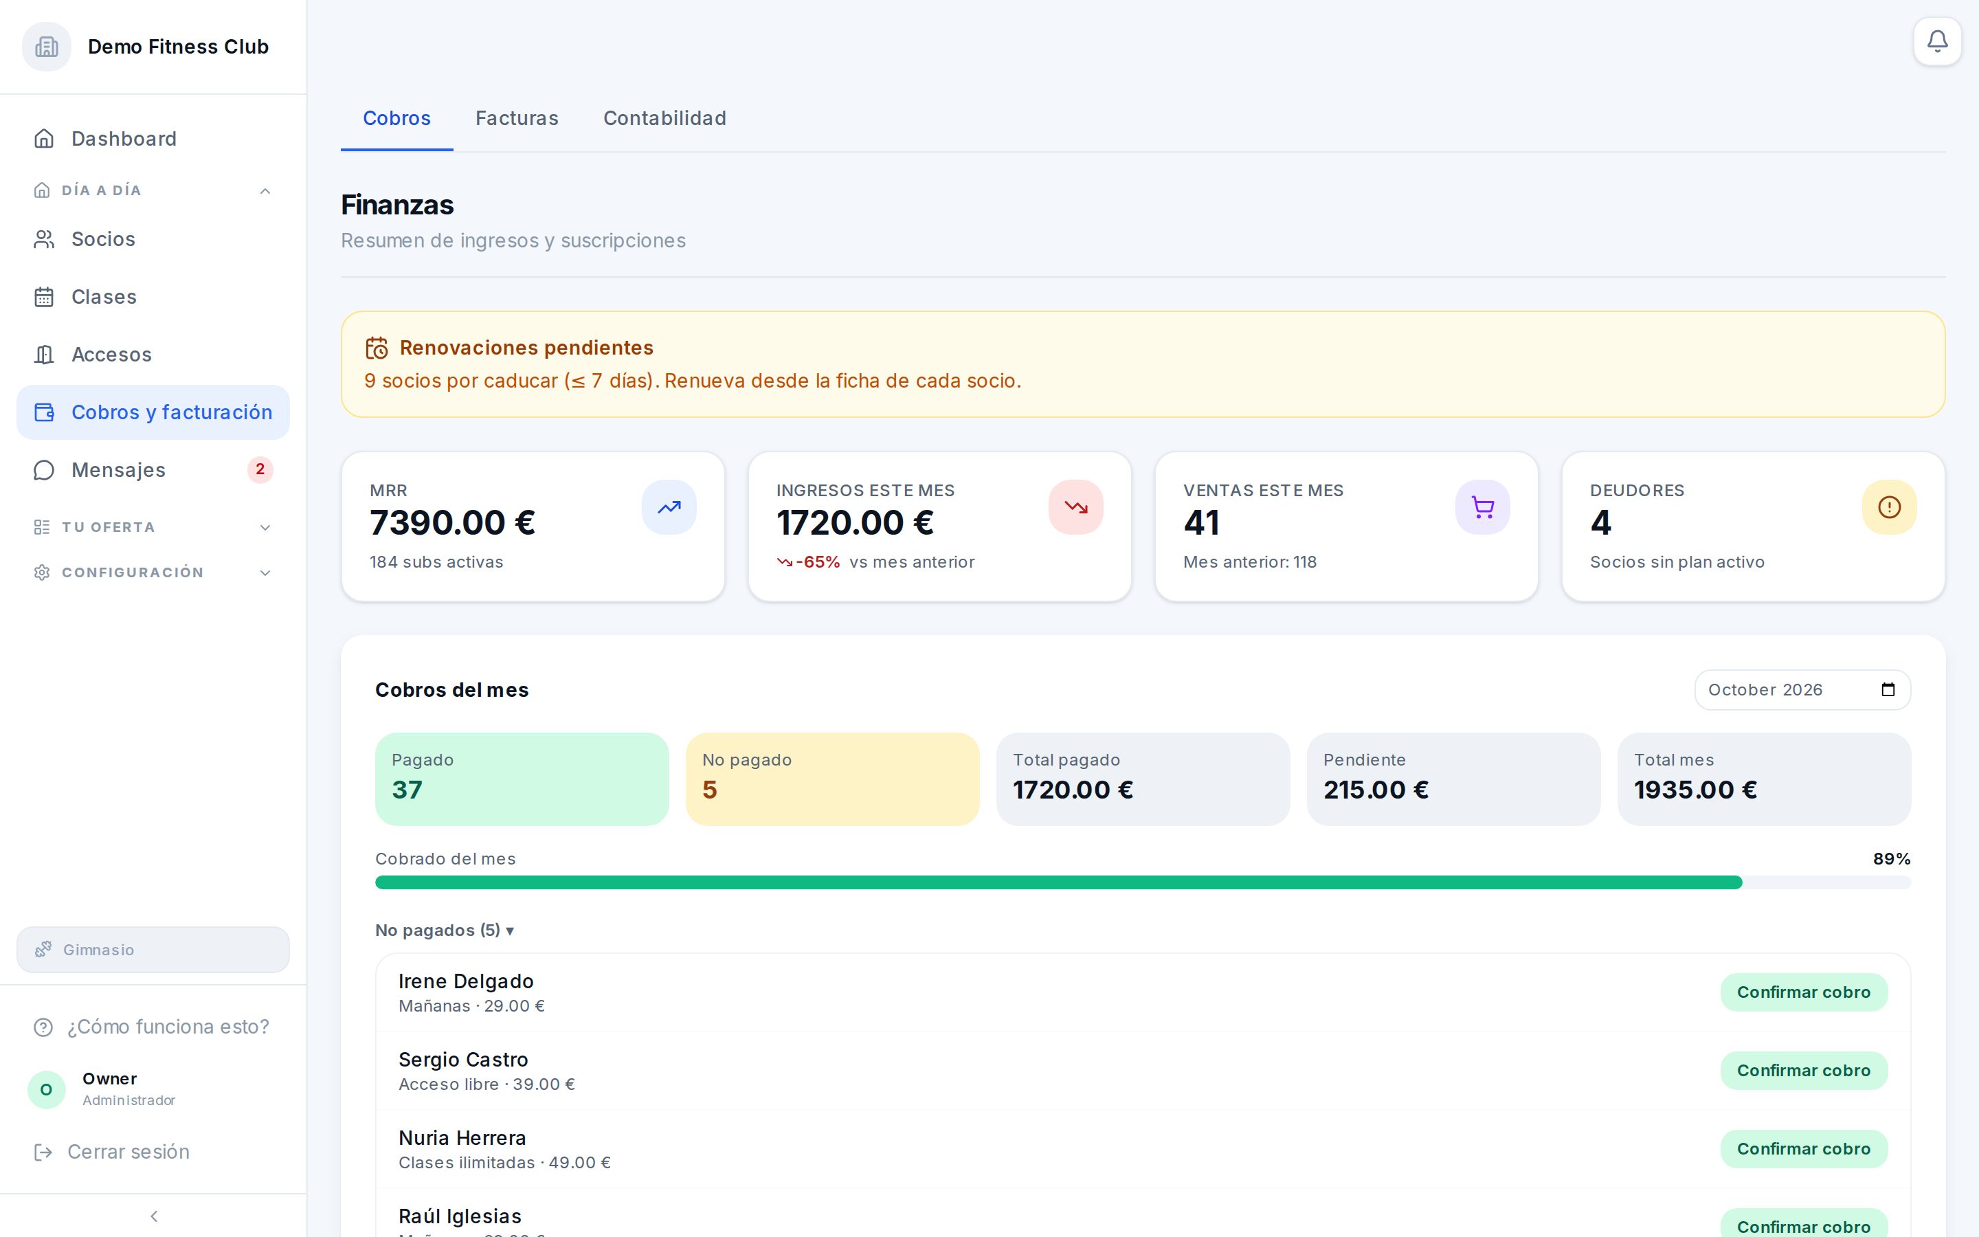Confirm cobro for Sergio Castro
The image size is (1979, 1237).
(1803, 1070)
